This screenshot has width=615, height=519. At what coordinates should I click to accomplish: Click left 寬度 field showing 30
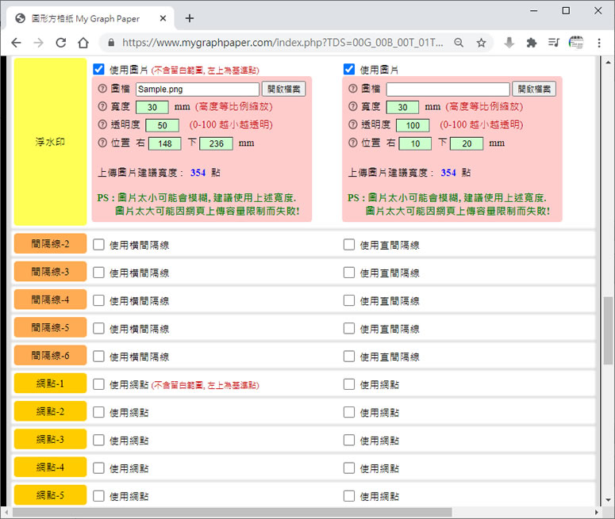coord(152,107)
